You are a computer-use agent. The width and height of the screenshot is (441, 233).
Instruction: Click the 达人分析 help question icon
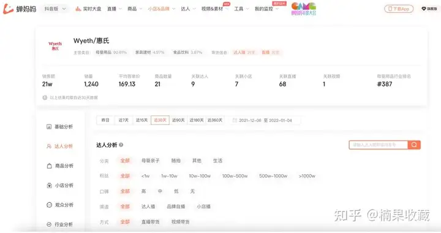(121, 145)
